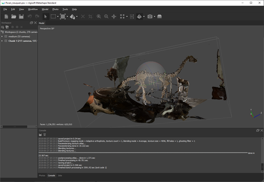Click the Model view tab
The height and width of the screenshot is (182, 264).
[x=42, y=23]
